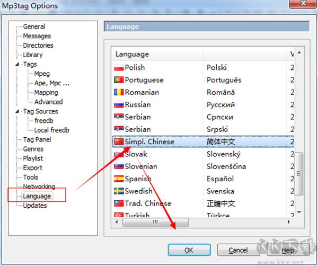
Task: Open the Messages options page
Action: [x=37, y=36]
